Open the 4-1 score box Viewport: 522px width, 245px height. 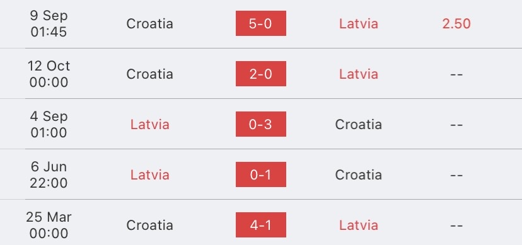[260, 225]
